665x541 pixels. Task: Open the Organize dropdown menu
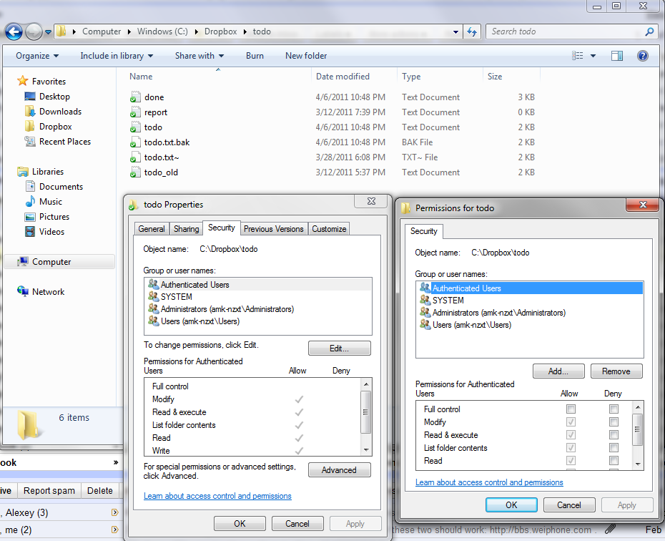(33, 56)
